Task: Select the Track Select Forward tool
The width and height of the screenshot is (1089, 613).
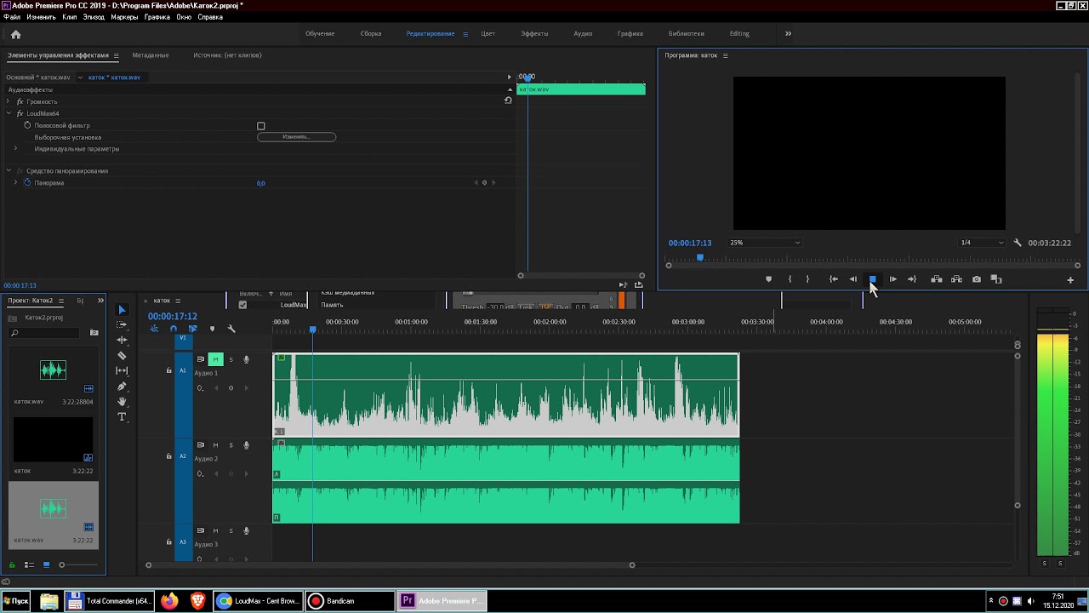Action: [x=122, y=324]
